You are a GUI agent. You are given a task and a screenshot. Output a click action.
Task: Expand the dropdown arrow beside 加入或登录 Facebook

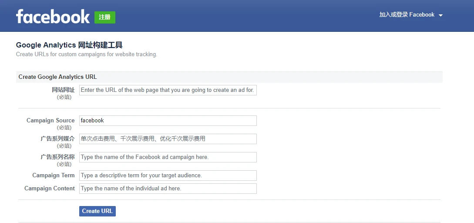pyautogui.click(x=440, y=15)
